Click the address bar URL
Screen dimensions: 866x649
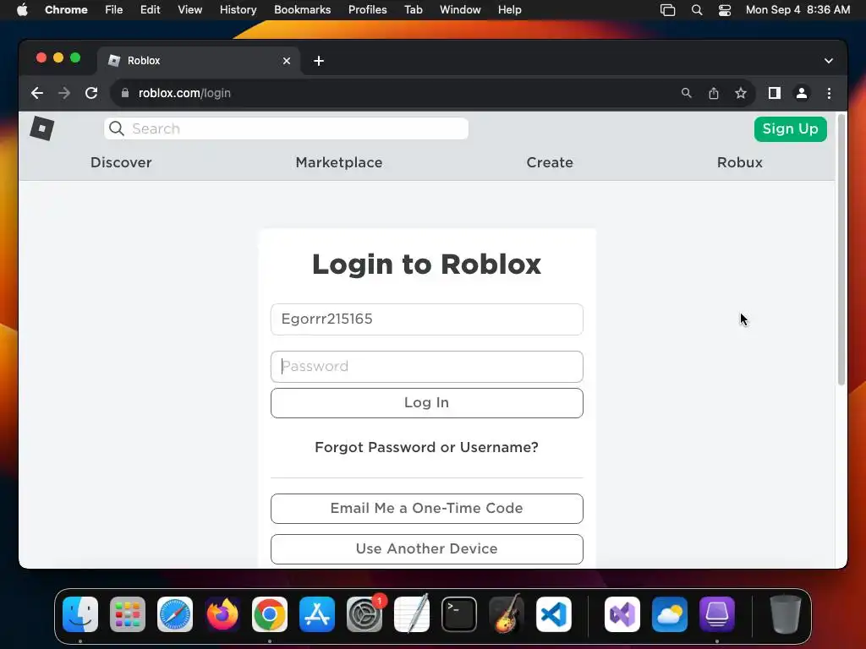pyautogui.click(x=184, y=93)
